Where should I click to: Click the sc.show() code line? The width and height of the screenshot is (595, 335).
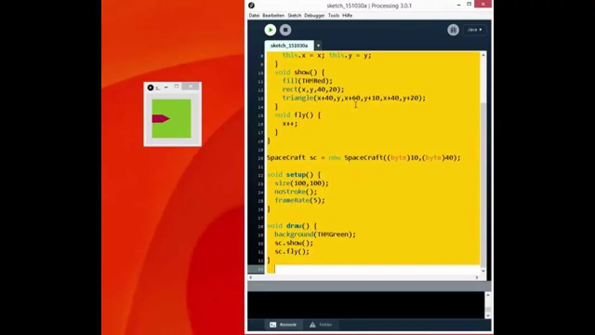pyautogui.click(x=294, y=243)
